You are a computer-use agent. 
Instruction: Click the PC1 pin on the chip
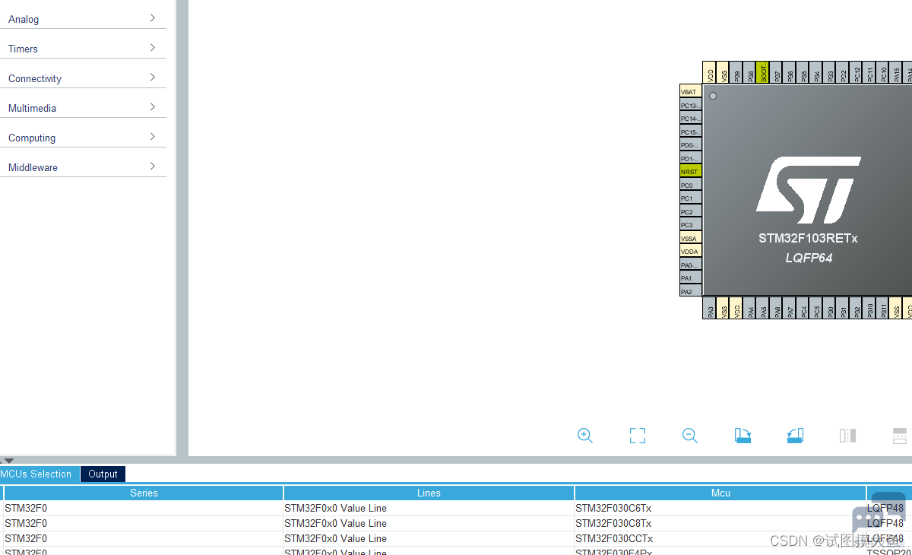691,198
